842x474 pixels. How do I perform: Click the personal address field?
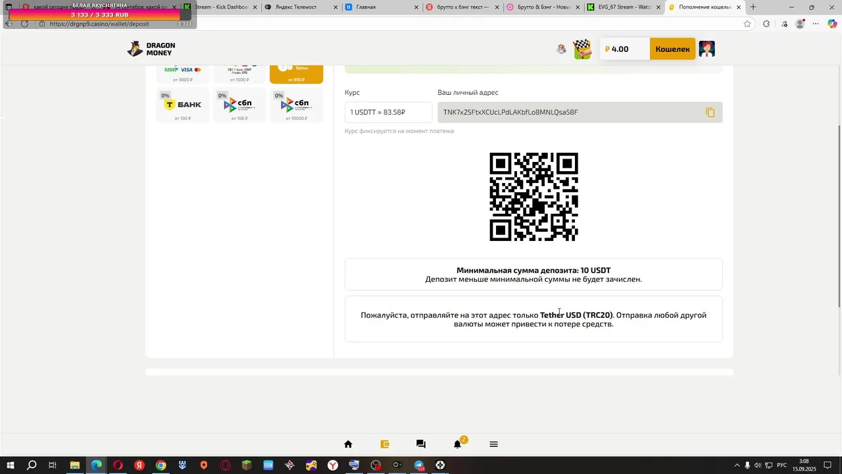point(580,113)
